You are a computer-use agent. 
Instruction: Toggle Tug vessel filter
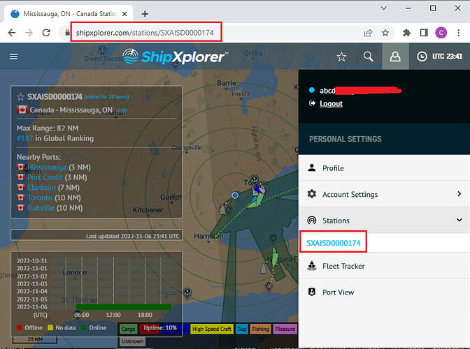pos(241,329)
